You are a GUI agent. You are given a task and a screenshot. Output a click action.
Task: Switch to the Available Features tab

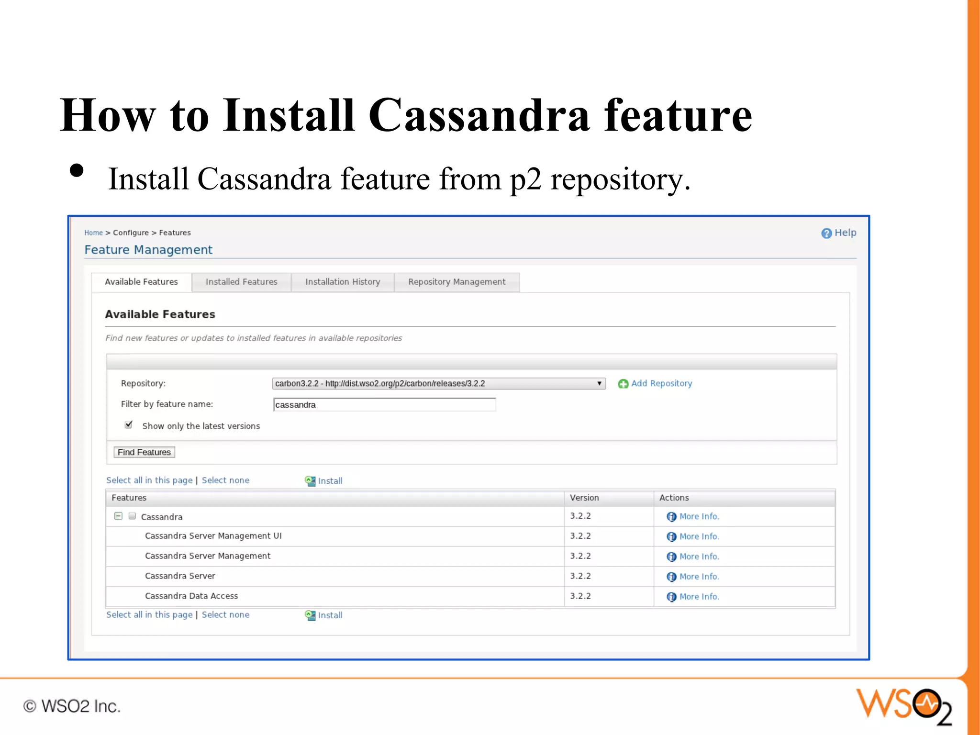[x=141, y=282]
